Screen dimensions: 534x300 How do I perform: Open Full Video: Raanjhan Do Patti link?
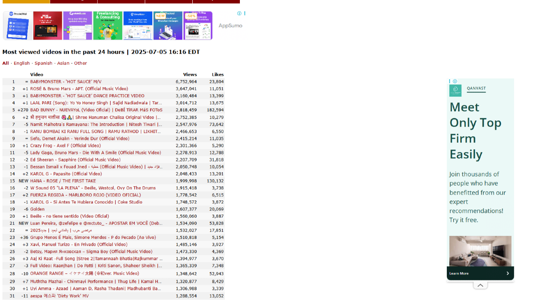[96, 266]
